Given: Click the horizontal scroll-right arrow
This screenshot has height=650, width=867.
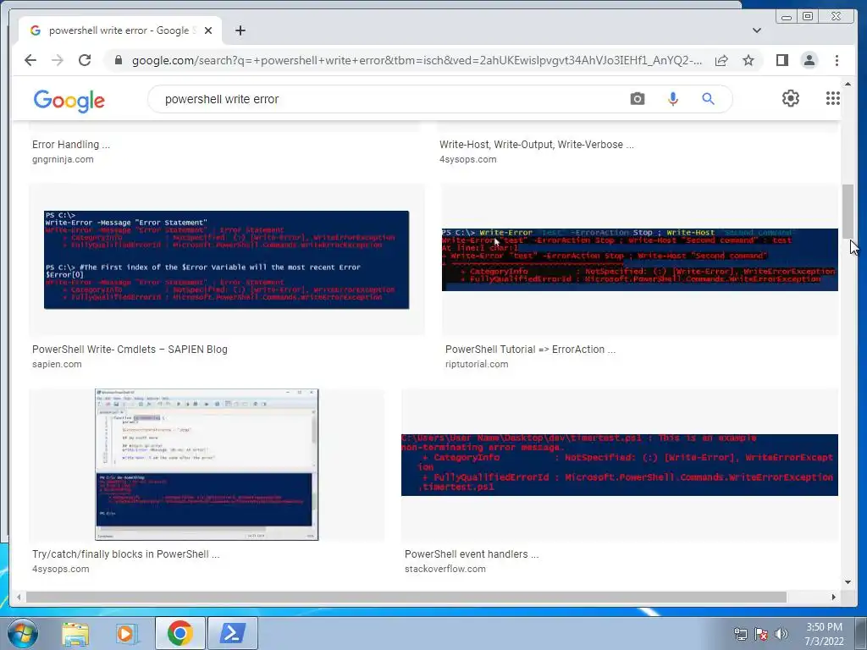Looking at the screenshot, I should pyautogui.click(x=834, y=597).
